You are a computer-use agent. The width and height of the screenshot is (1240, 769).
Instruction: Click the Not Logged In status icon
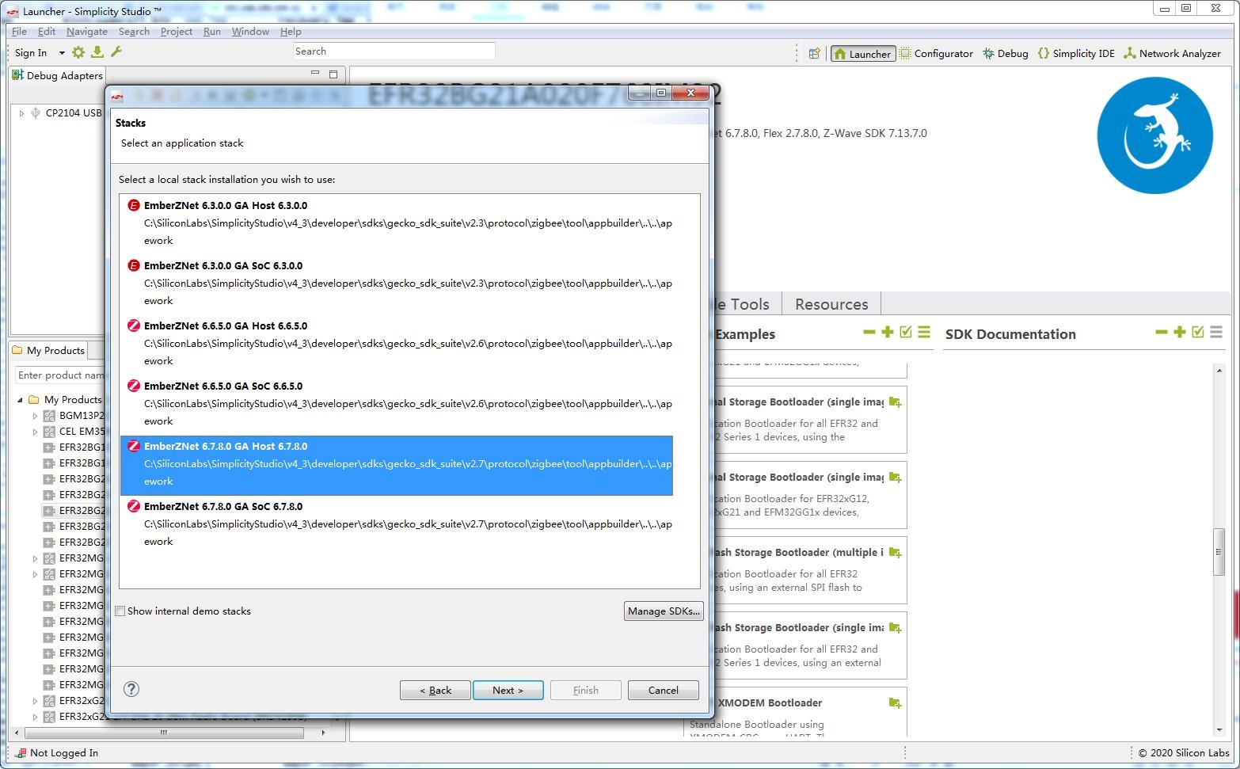point(21,753)
